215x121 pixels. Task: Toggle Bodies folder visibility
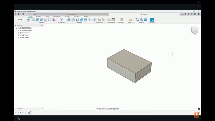pyautogui.click(x=21, y=37)
